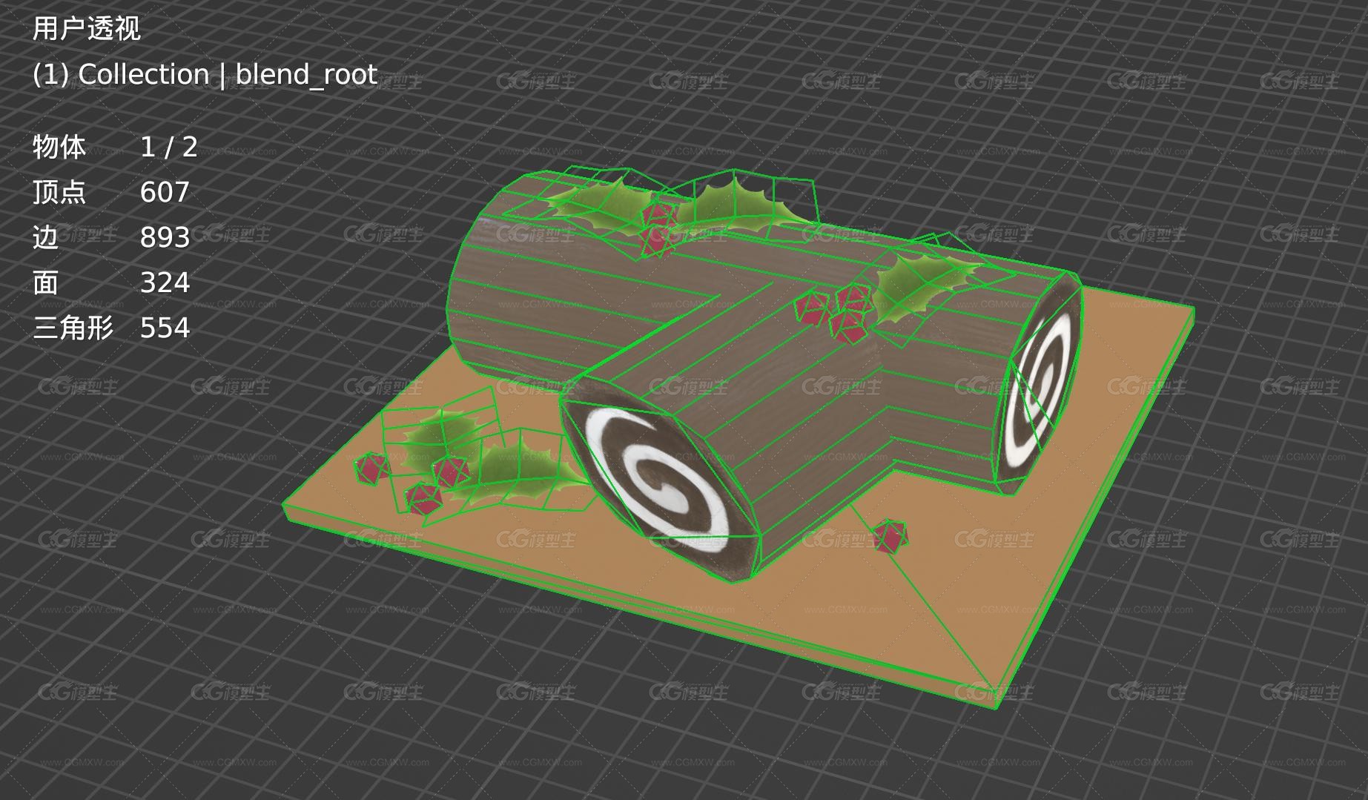Select the 边 893 statistic
Screen dimensions: 1368x800
[111, 237]
